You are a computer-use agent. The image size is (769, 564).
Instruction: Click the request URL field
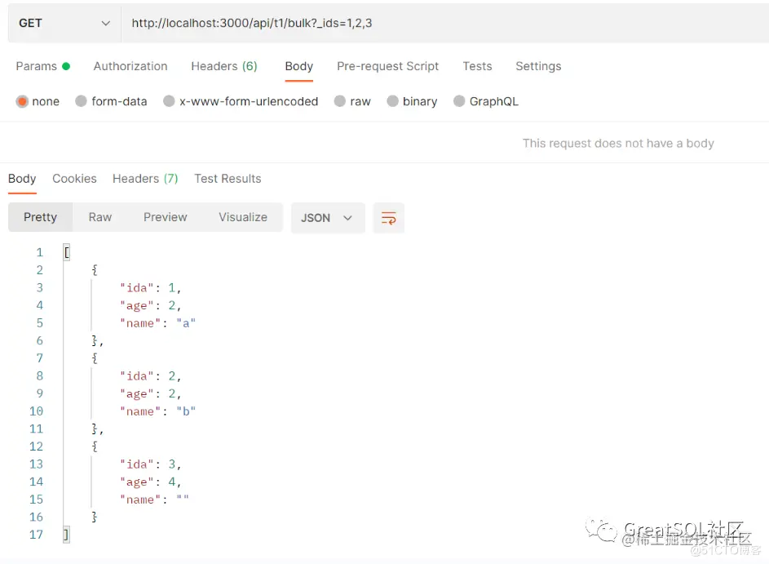444,23
